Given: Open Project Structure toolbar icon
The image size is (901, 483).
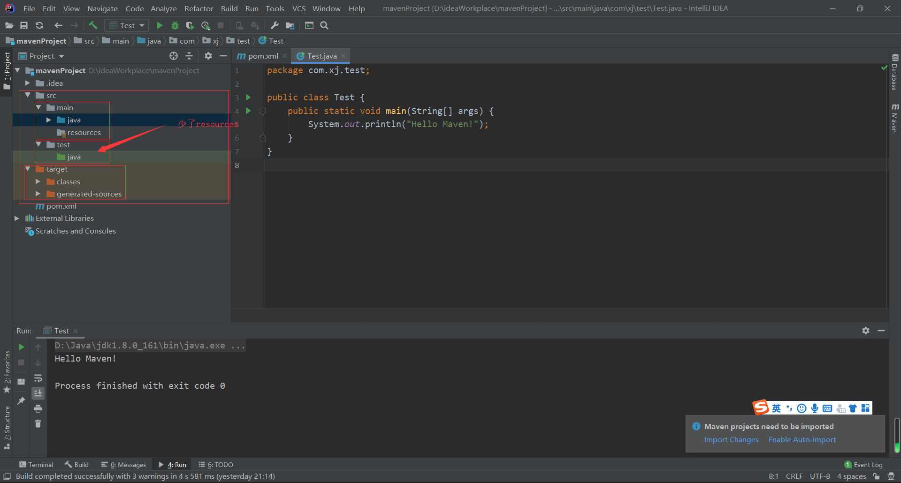Looking at the screenshot, I should coord(290,25).
